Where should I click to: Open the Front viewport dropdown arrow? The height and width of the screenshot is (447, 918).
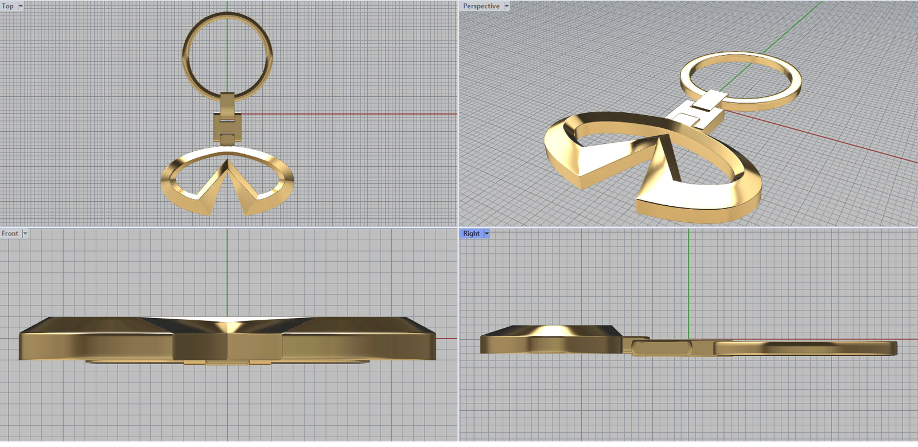(25, 234)
